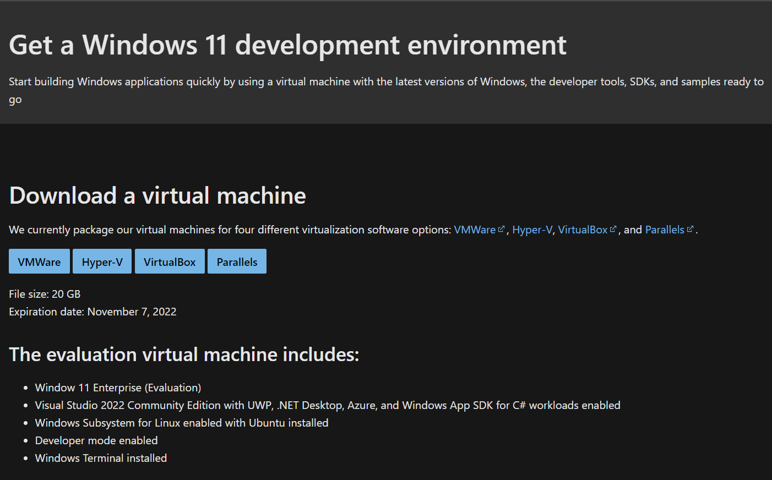Click the external link icon beside VMWare

[501, 229]
